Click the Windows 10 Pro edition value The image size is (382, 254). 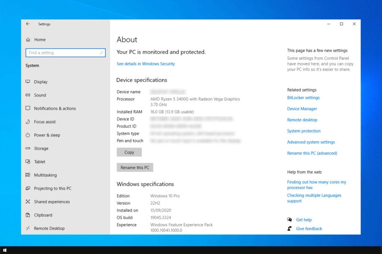tap(165, 196)
